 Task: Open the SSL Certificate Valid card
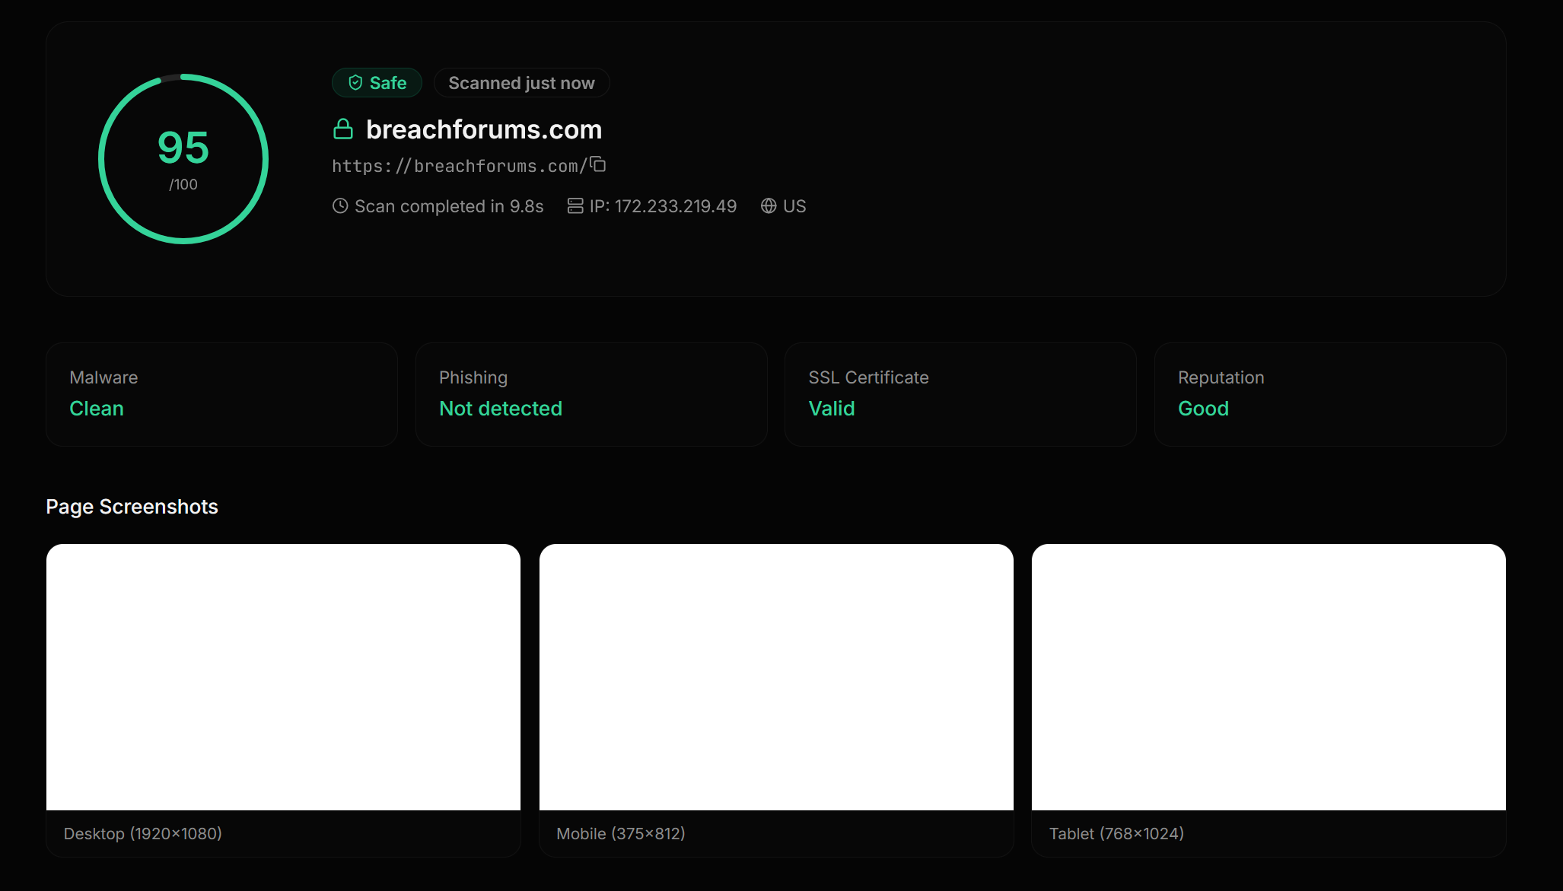(x=960, y=394)
